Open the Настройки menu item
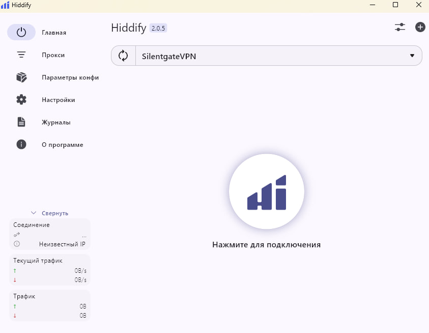Screen dimensions: 429x333 59,100
